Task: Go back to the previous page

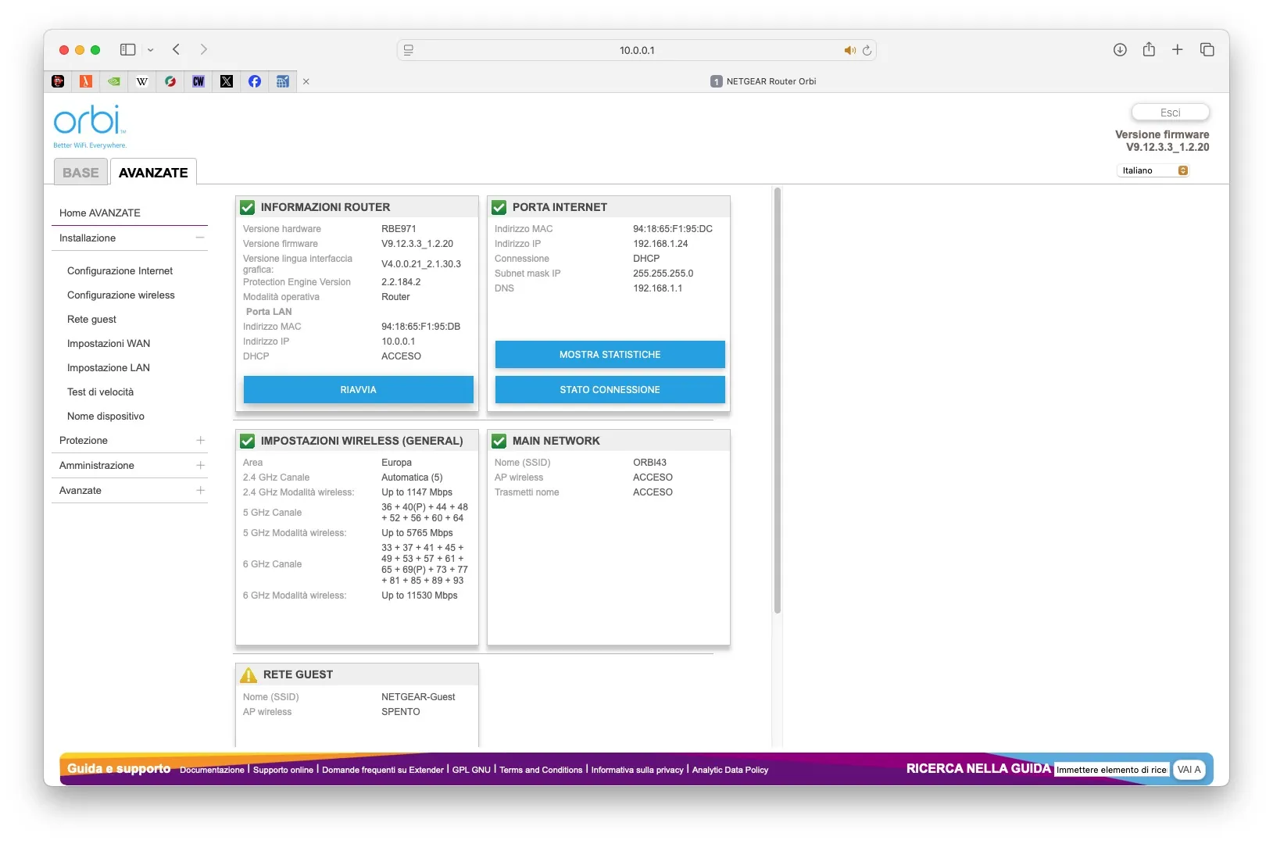Action: click(177, 49)
